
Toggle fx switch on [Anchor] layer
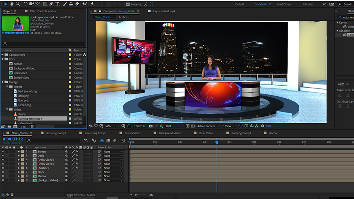pyautogui.click(x=77, y=168)
